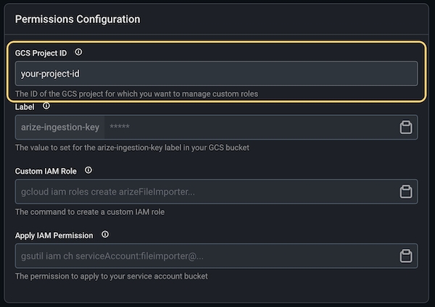Viewport: 435px width, 307px height.
Task: Click the GCS Project ID field label
Action: coord(42,53)
